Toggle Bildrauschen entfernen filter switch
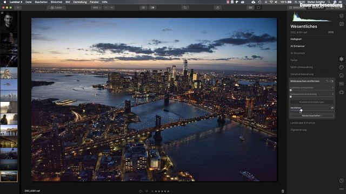This screenshot has width=346, height=194. [x=331, y=81]
